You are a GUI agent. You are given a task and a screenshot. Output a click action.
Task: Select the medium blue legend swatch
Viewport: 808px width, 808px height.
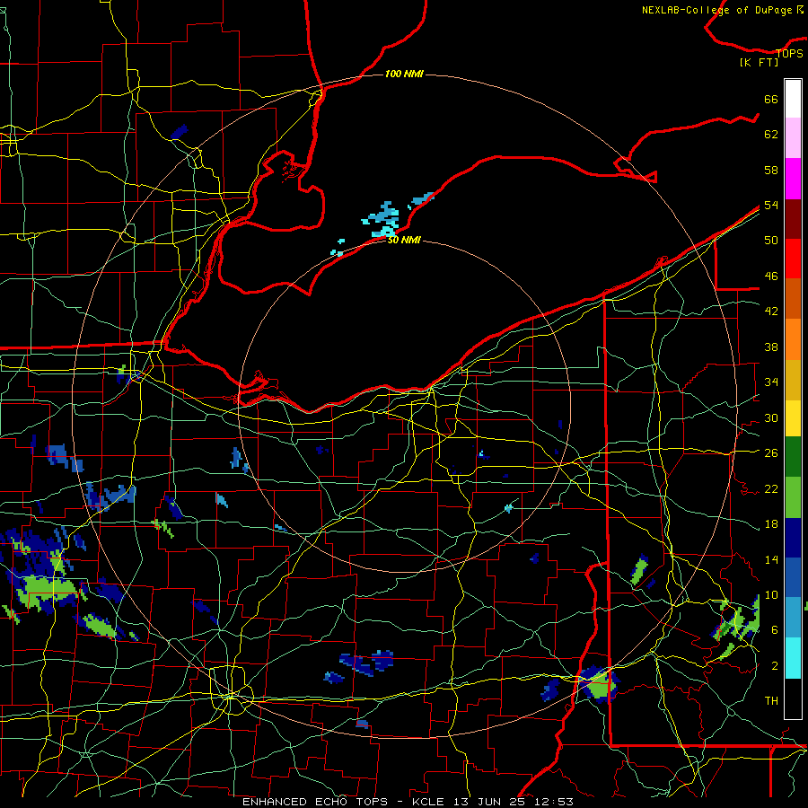tap(793, 577)
